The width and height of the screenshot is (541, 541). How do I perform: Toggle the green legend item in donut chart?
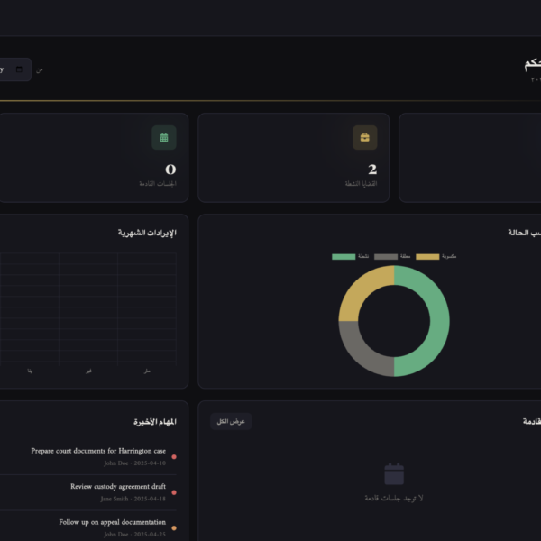344,257
